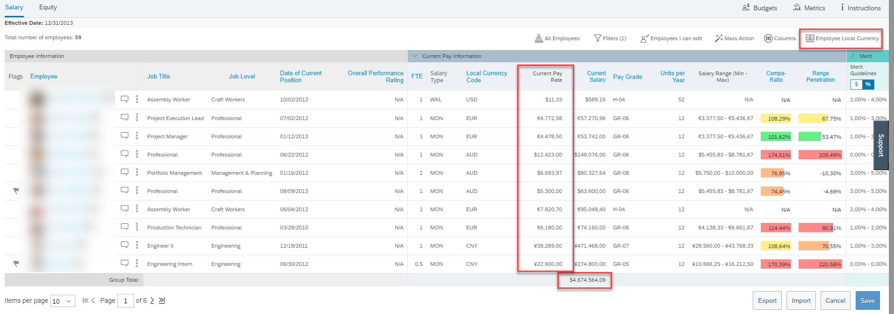The image size is (894, 314).
Task: Sort by FTE column
Action: point(417,77)
